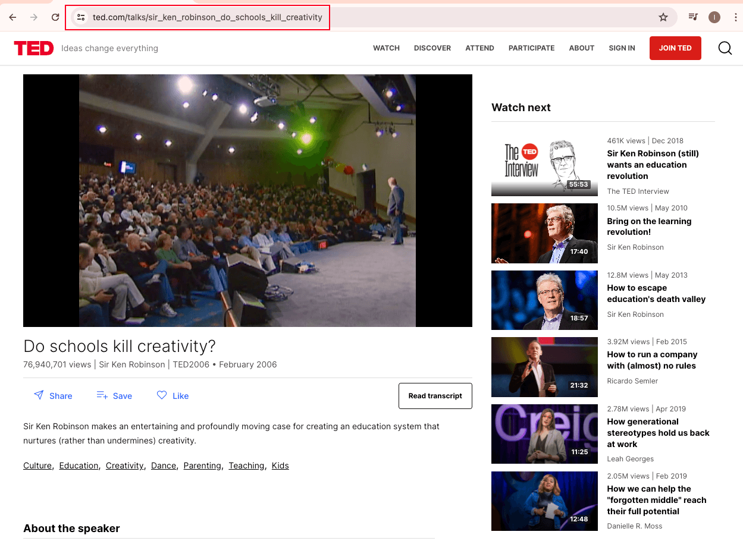Click the Save playlist-add icon
Screen dimensions: 743x541
(x=102, y=395)
